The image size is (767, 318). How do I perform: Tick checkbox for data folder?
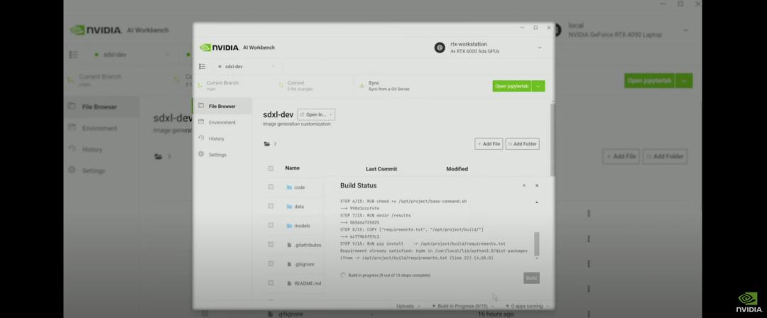tap(271, 206)
